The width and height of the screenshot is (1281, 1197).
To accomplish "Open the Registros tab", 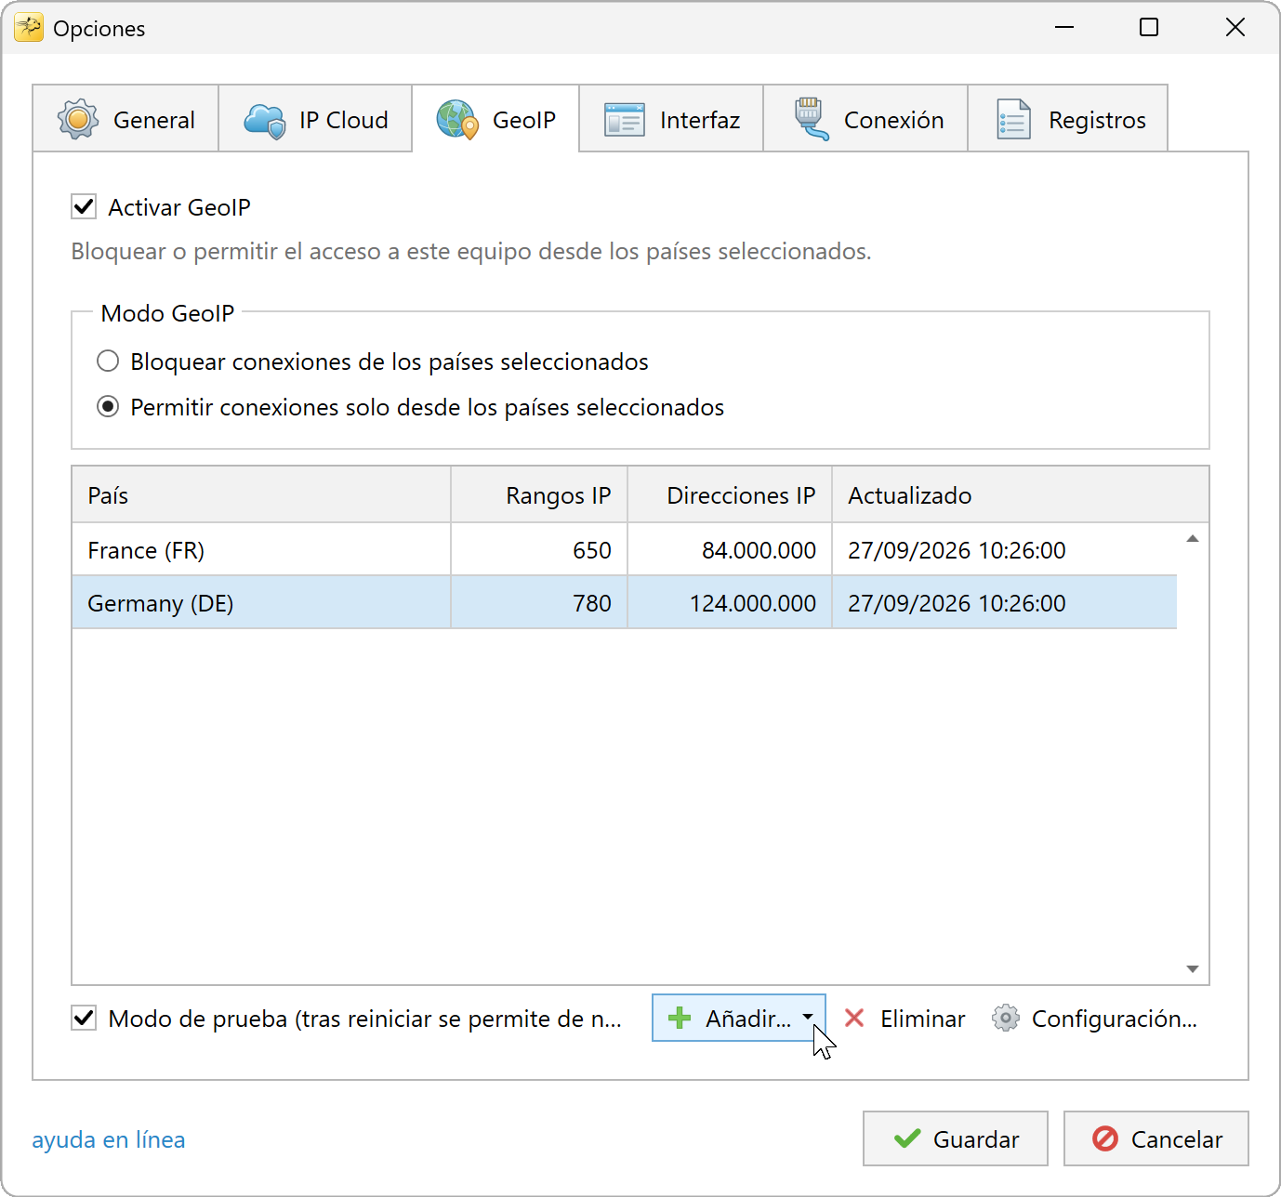I will (x=1068, y=119).
